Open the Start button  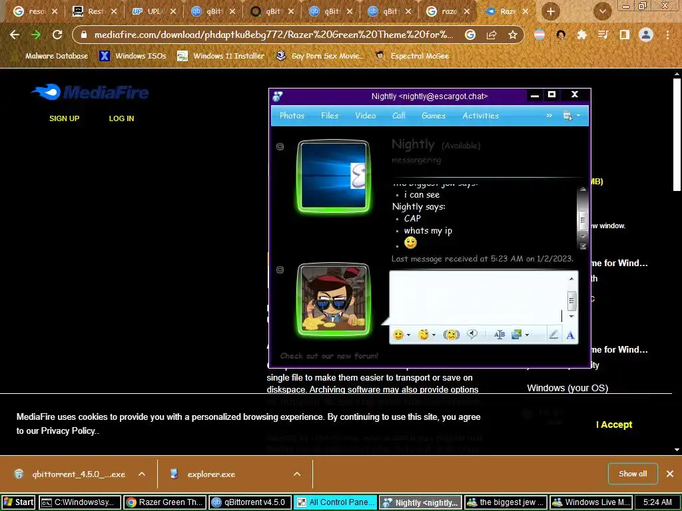point(19,502)
